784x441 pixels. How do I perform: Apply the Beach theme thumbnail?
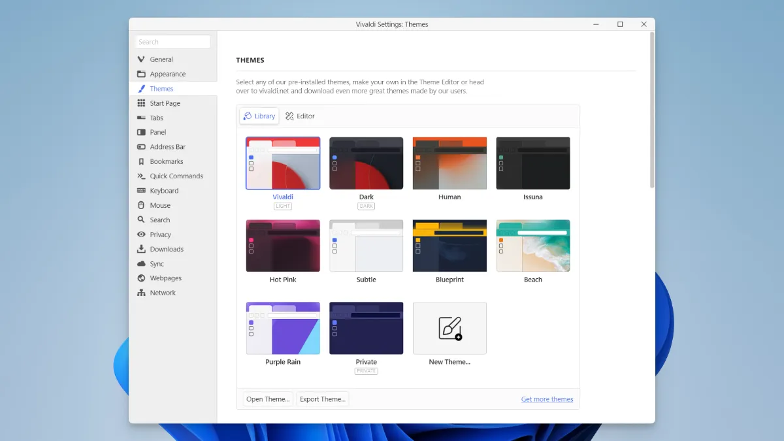point(532,246)
